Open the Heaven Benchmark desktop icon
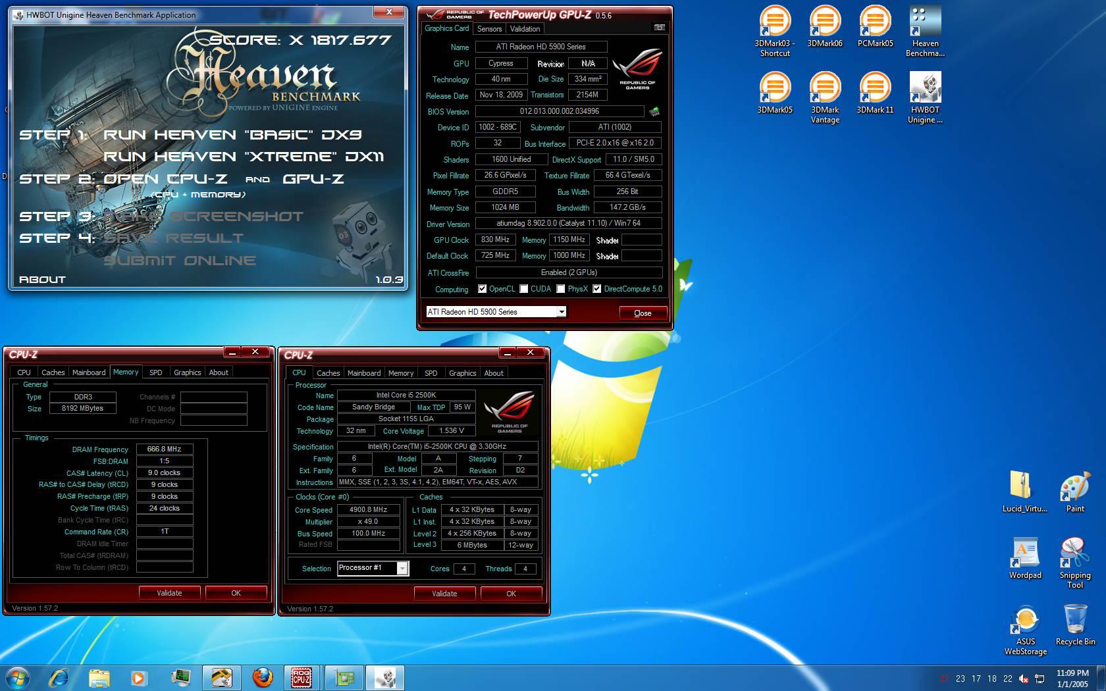 coord(925,31)
